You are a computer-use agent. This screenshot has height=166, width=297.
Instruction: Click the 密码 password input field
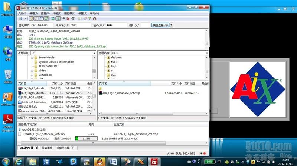tap(116, 25)
